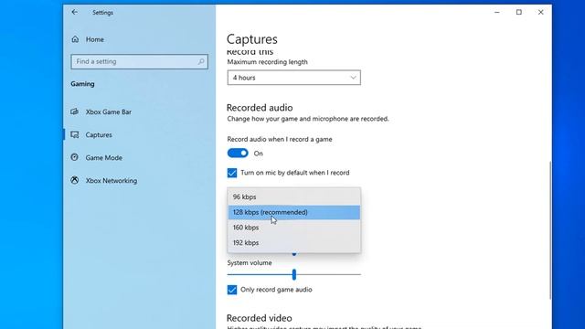Image resolution: width=585 pixels, height=329 pixels.
Task: Uncheck Only record game audio
Action: point(232,290)
